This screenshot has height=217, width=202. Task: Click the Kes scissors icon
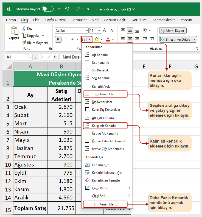pyautogui.click(x=24, y=28)
